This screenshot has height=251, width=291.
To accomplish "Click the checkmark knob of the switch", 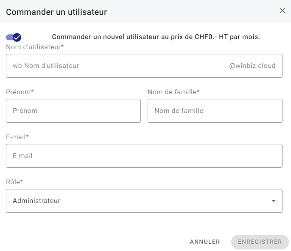I will click(x=17, y=37).
